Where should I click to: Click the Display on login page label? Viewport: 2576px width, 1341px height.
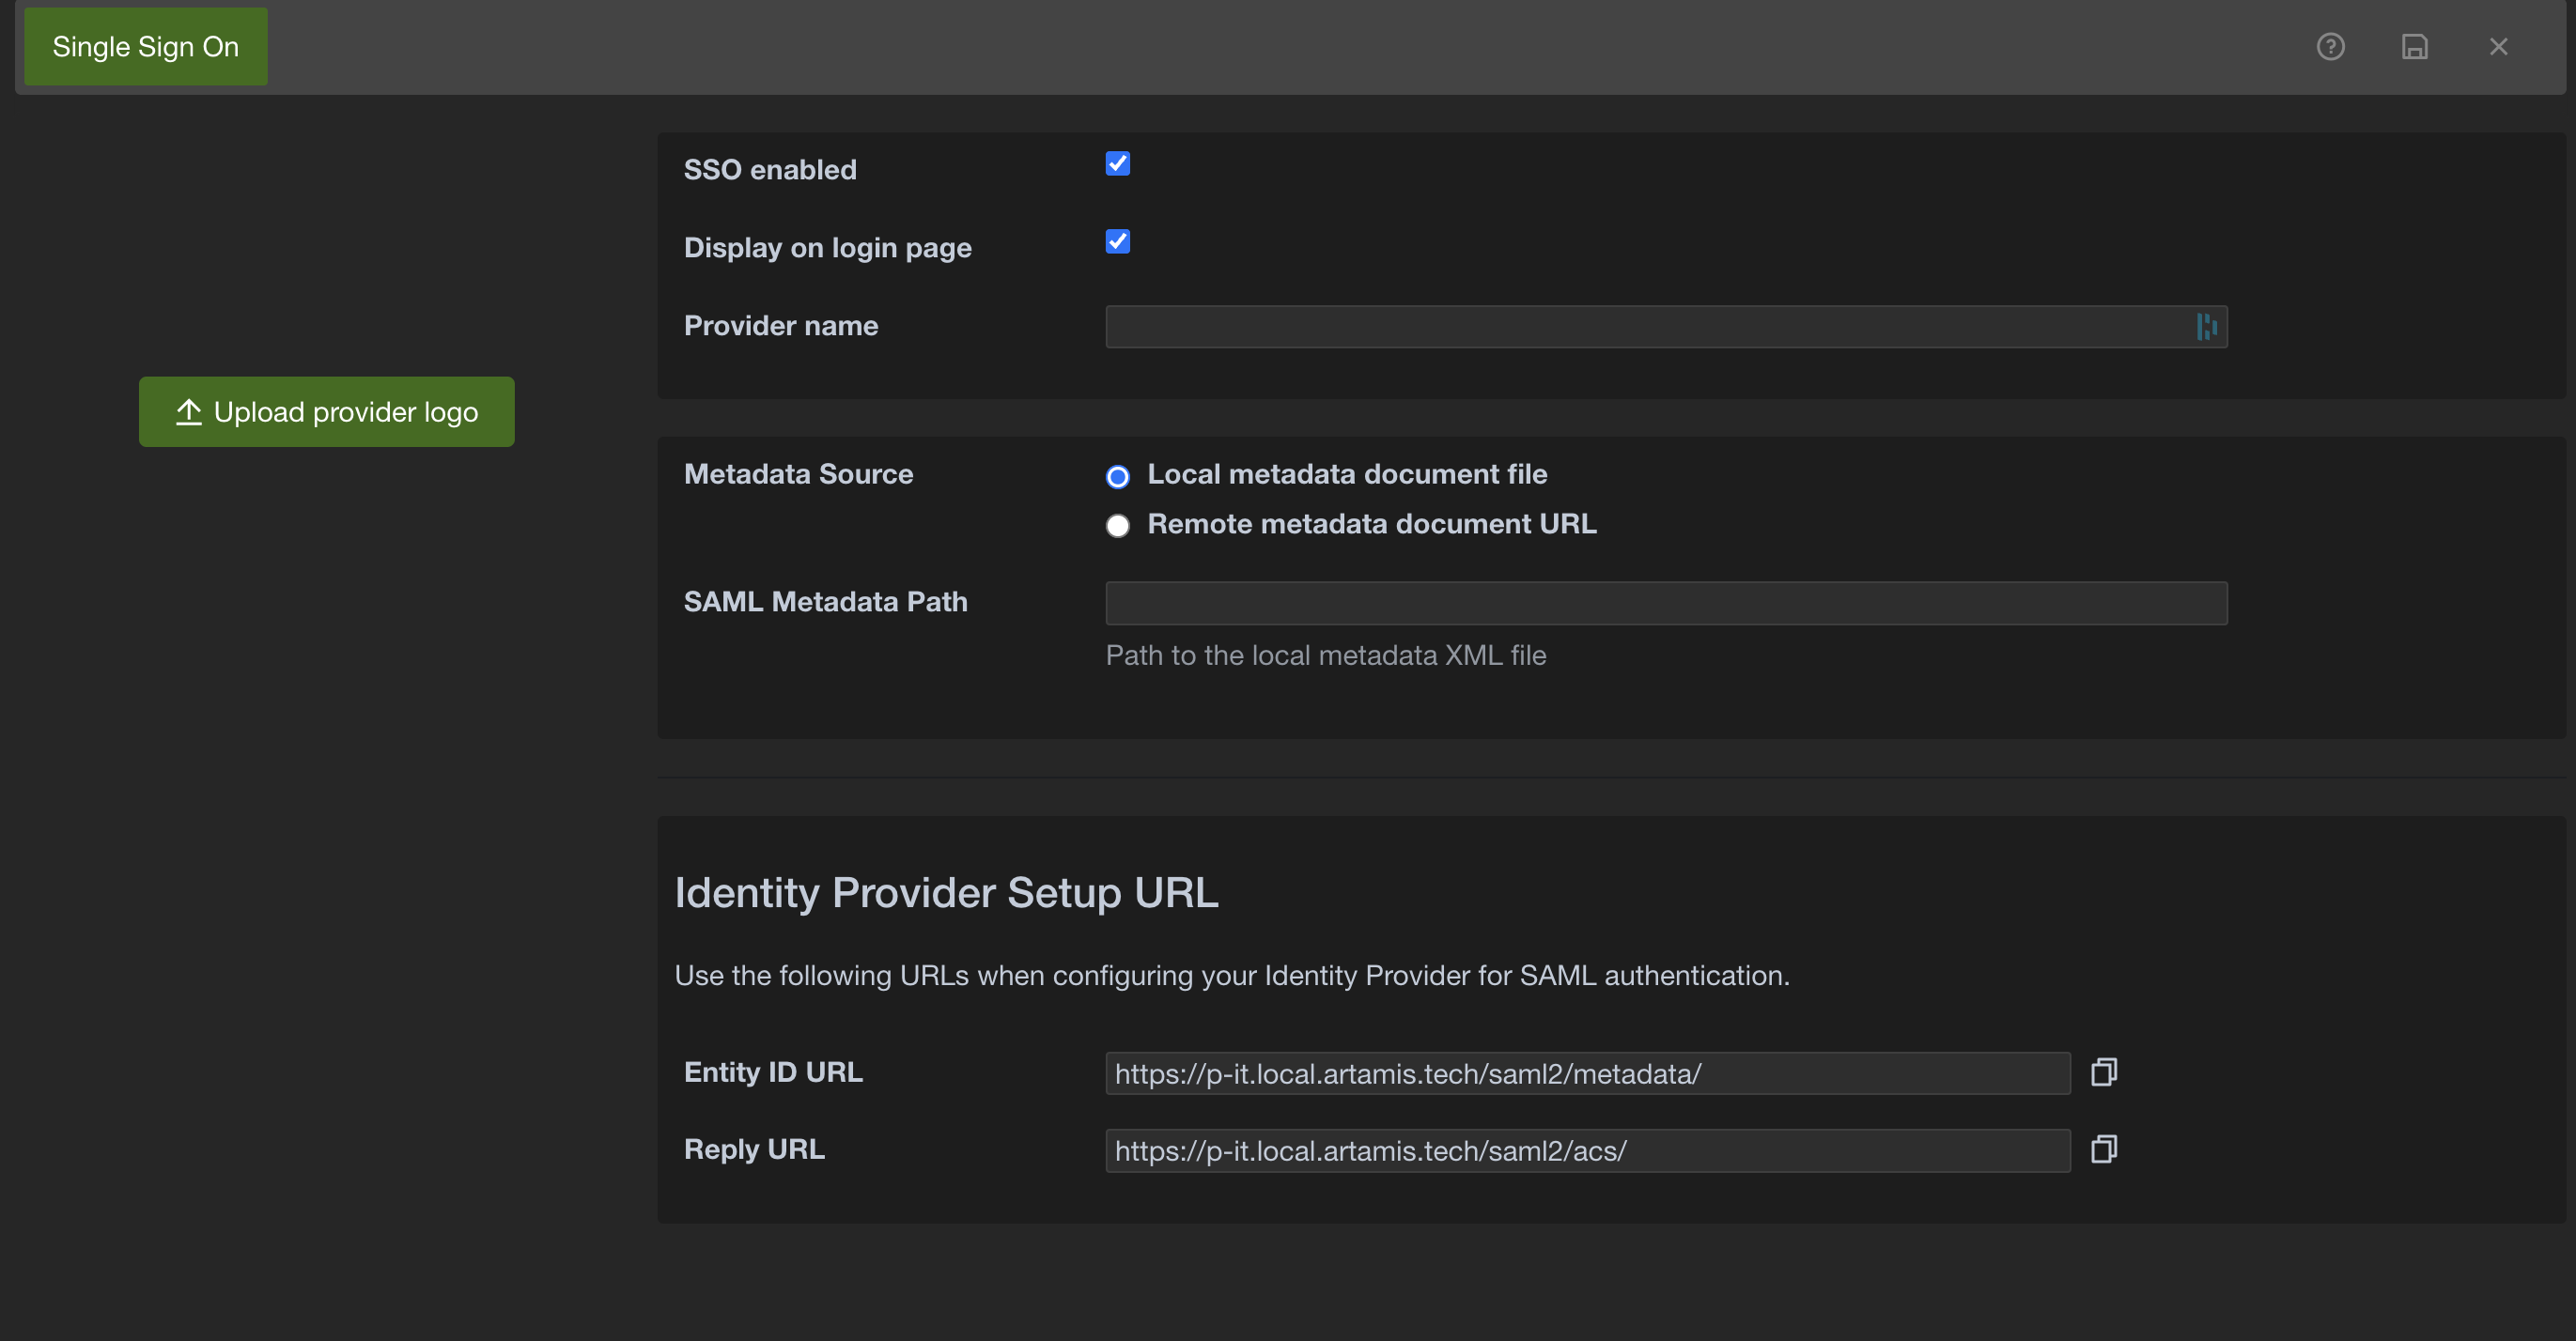(828, 248)
